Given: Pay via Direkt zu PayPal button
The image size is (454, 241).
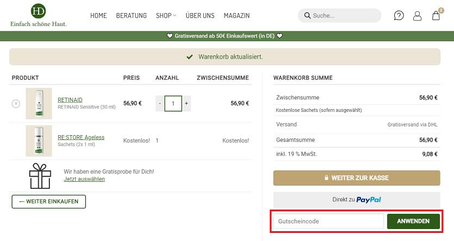Looking at the screenshot, I should 357,200.
